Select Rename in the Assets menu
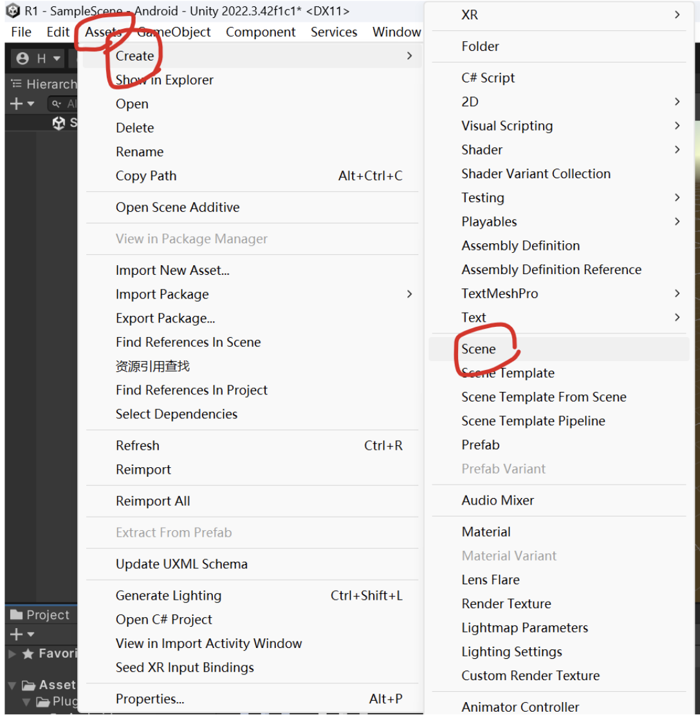The height and width of the screenshot is (722, 700). pos(252,152)
